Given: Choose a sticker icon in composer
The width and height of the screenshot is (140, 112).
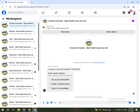Looking at the screenshot, I should [52, 103].
